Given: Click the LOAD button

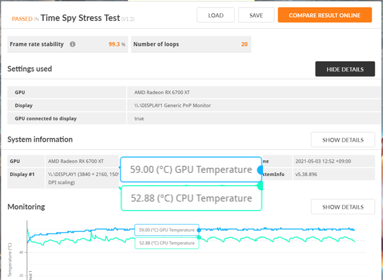Looking at the screenshot, I should click(x=215, y=15).
